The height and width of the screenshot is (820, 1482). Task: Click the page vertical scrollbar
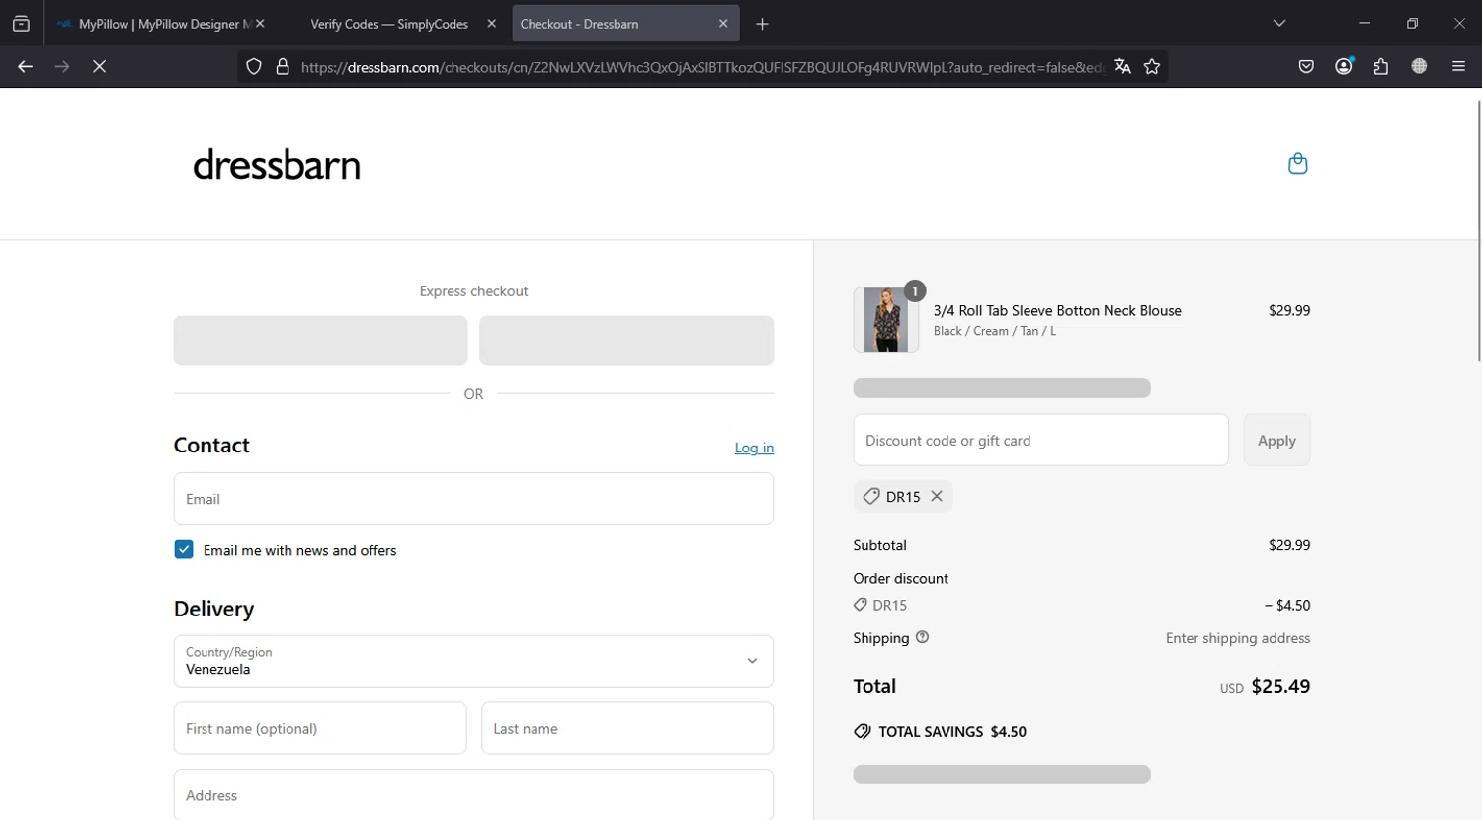(x=1478, y=229)
